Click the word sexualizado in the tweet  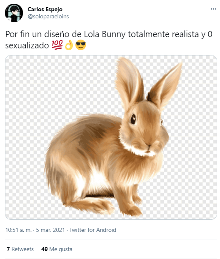point(27,45)
